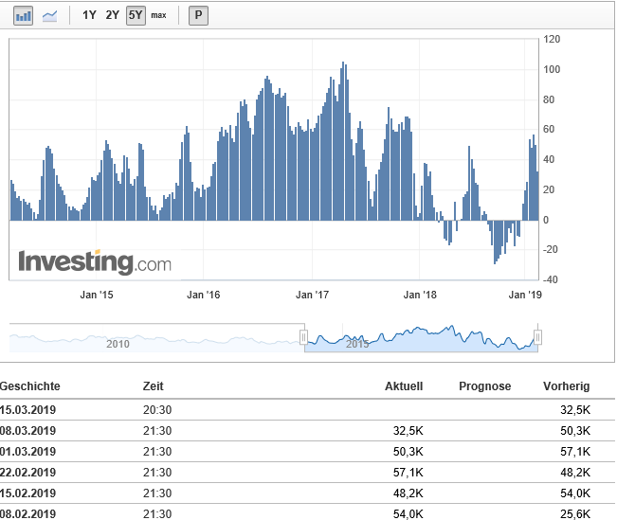This screenshot has width=617, height=520.
Task: Select the 1Y time range
Action: [x=89, y=15]
